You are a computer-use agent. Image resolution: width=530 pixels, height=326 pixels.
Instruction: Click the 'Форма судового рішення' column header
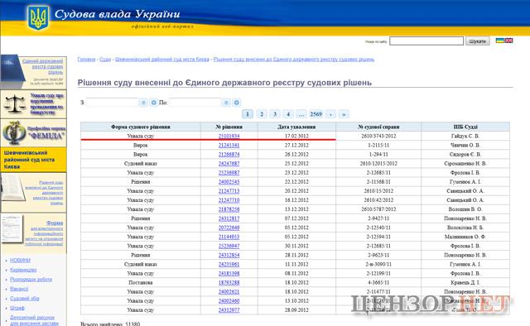coord(140,127)
